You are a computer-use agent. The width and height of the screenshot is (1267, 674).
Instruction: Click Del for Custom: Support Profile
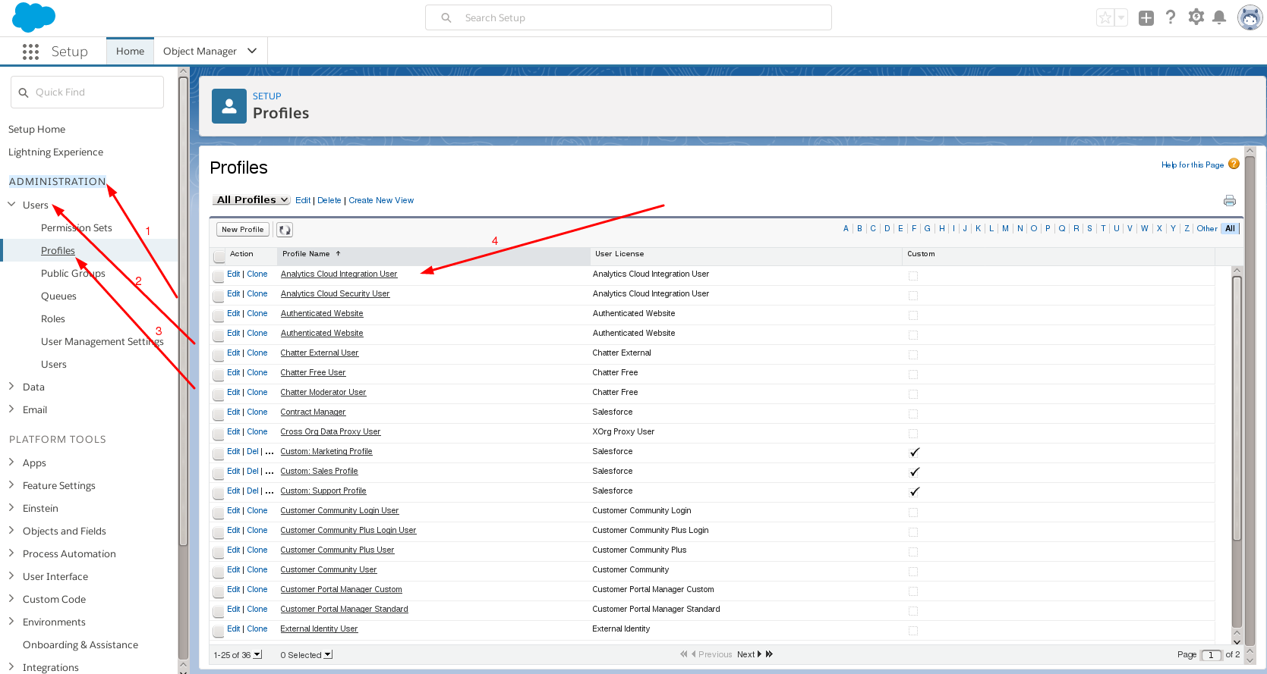pyautogui.click(x=253, y=491)
